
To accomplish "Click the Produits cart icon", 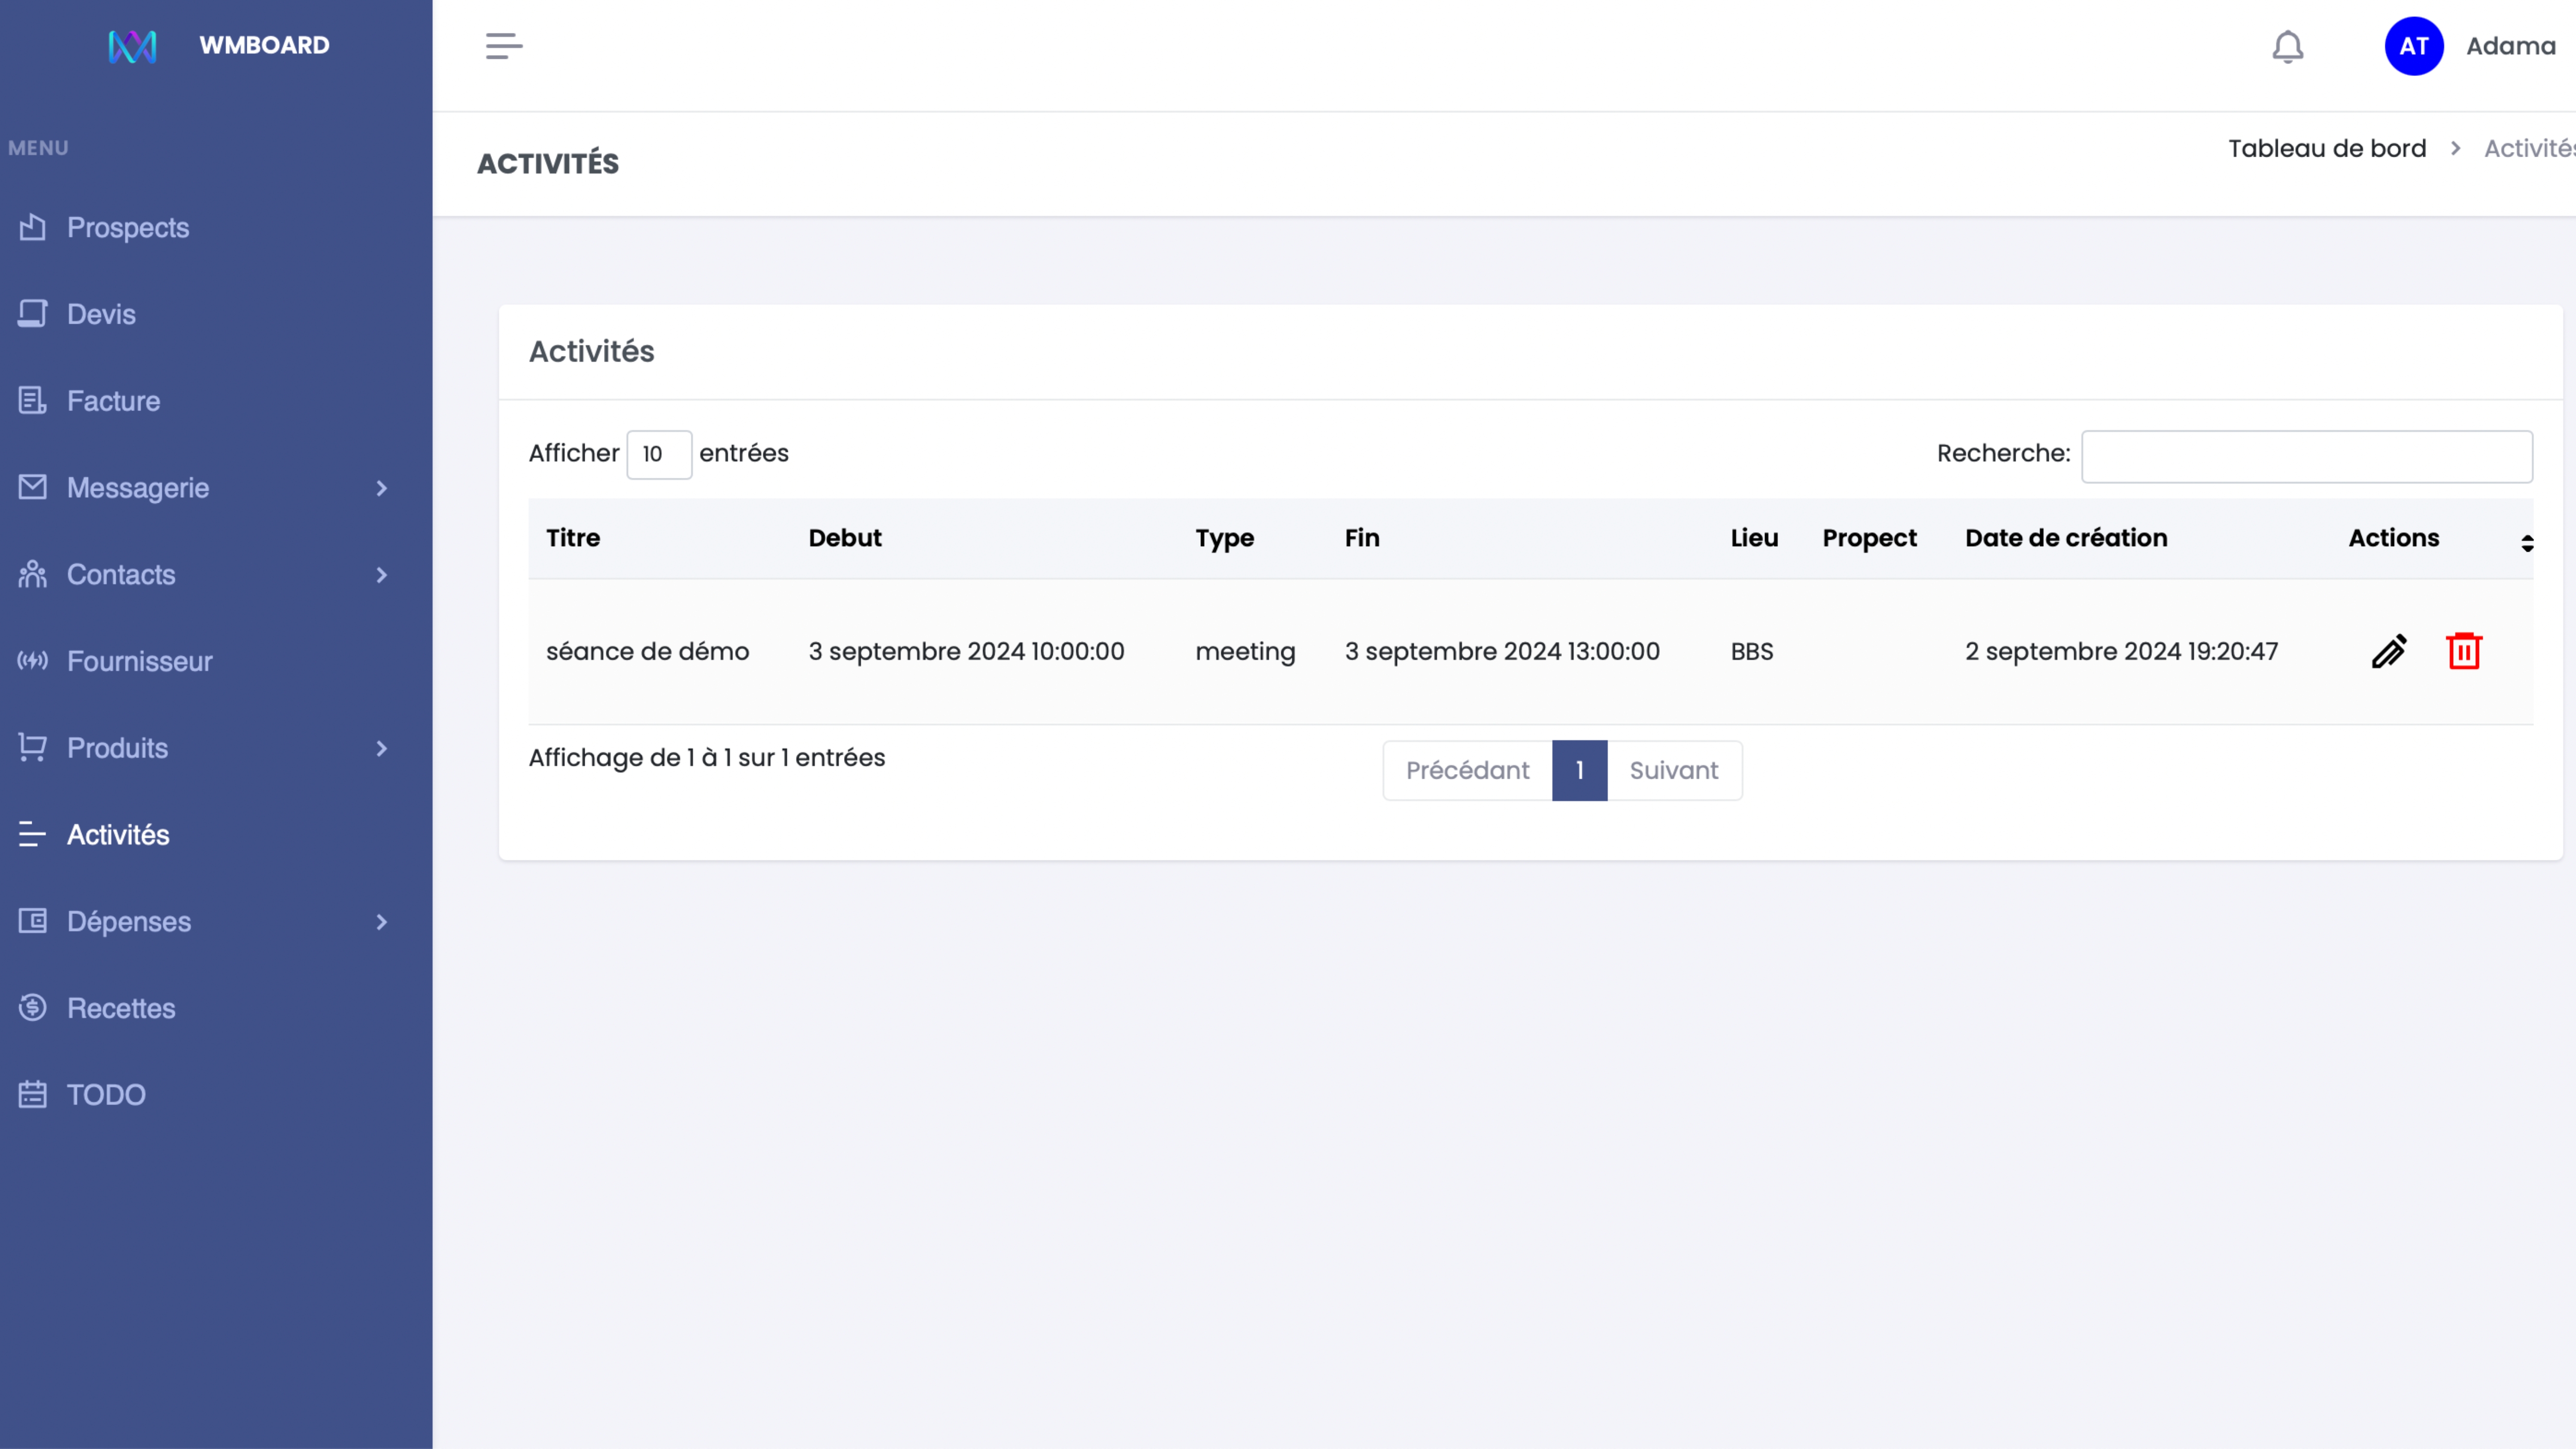I will (x=33, y=747).
